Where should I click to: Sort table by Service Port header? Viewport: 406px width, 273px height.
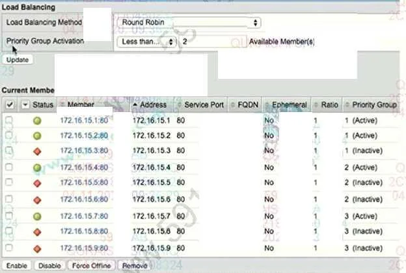point(204,105)
